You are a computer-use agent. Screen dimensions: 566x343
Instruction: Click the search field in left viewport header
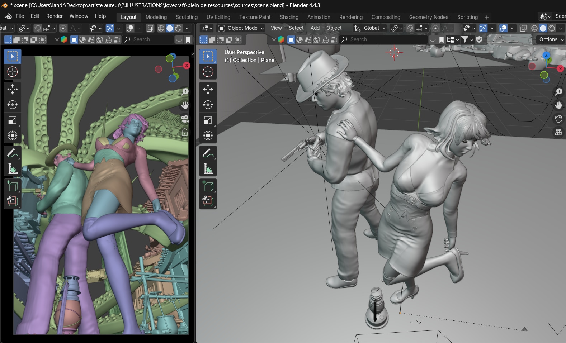(148, 39)
